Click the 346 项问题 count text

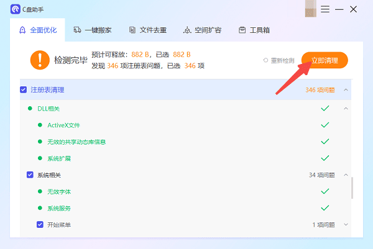[x=320, y=90]
